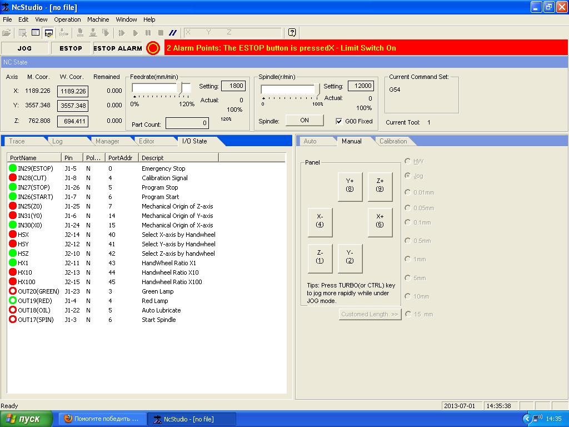The width and height of the screenshot is (569, 427).
Task: Click the Z- (1) jog button
Action: (x=320, y=259)
